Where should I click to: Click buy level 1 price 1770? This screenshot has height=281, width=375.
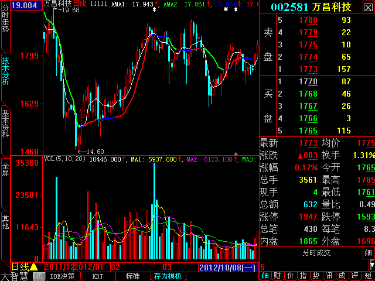click(308, 82)
